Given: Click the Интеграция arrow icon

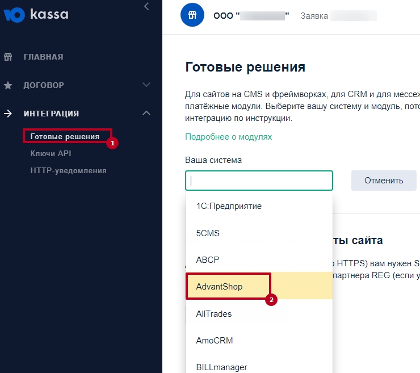Looking at the screenshot, I should tap(8, 114).
